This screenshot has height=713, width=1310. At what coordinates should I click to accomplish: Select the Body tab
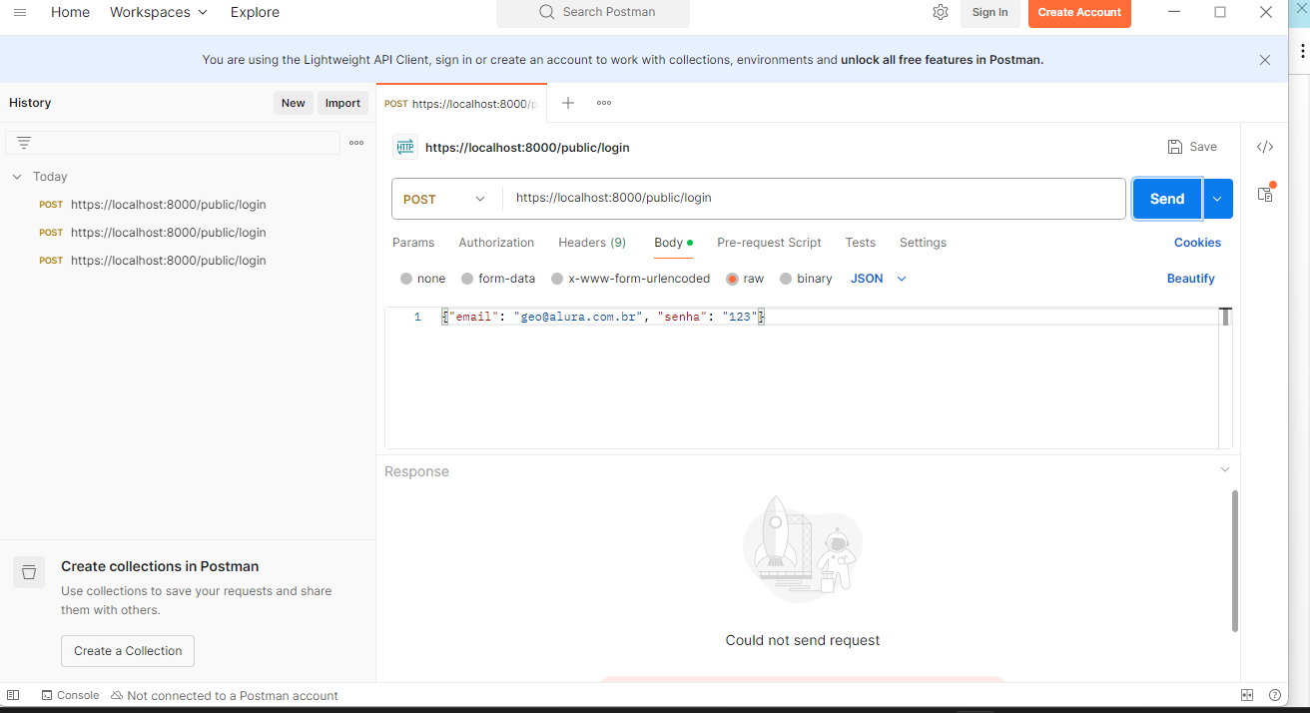click(674, 243)
